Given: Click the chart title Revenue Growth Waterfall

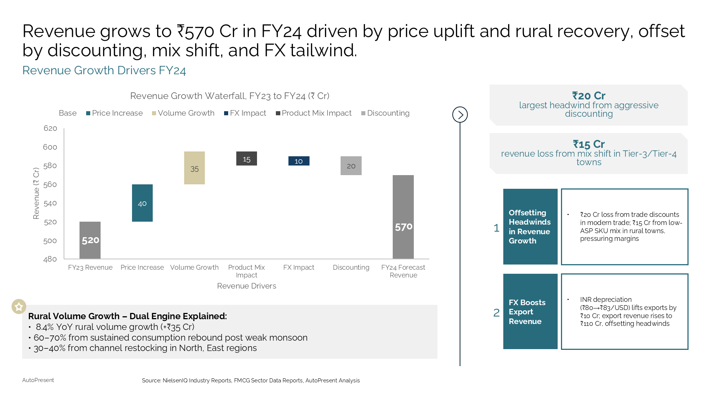Looking at the screenshot, I should pos(230,96).
